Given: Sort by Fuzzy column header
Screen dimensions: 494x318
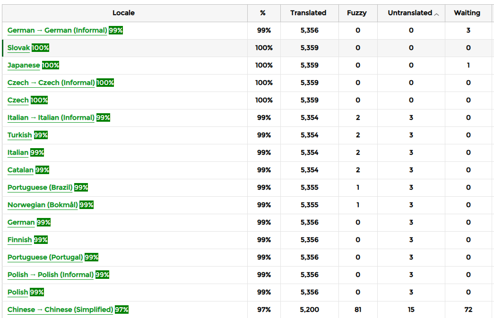Looking at the screenshot, I should coord(356,13).
